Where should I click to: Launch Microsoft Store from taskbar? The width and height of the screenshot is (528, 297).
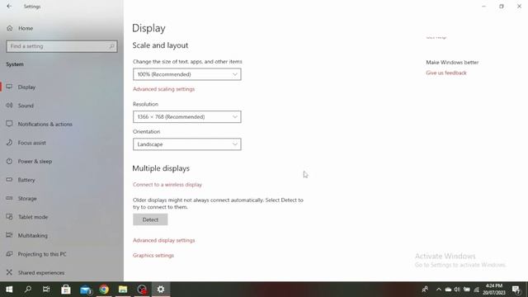(66, 290)
